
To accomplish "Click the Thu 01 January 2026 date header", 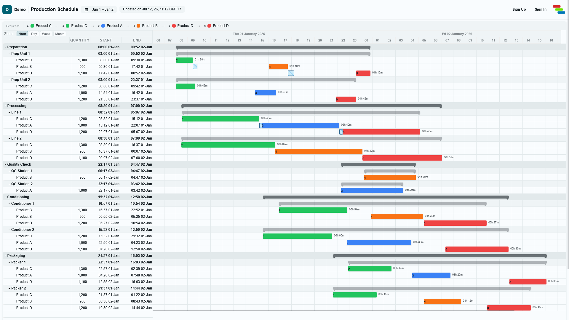I will pyautogui.click(x=249, y=34).
